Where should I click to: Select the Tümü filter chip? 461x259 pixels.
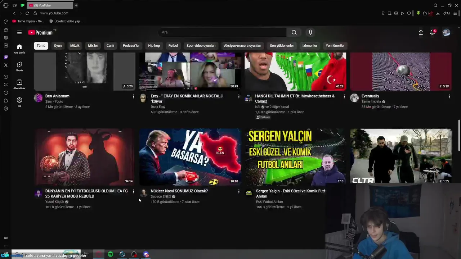pyautogui.click(x=41, y=46)
